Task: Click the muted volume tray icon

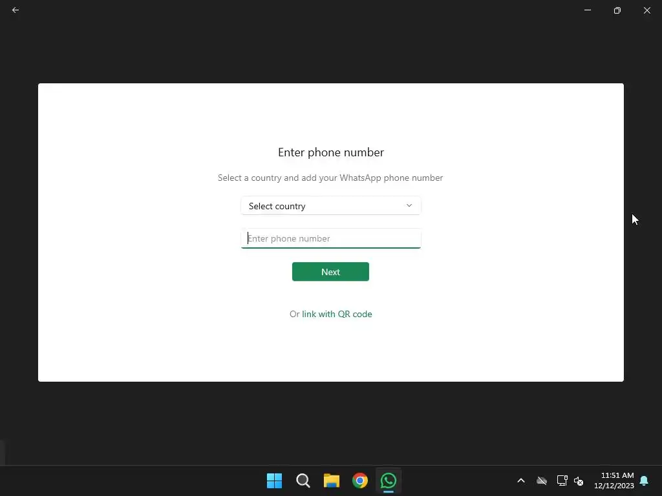Action: point(579,480)
